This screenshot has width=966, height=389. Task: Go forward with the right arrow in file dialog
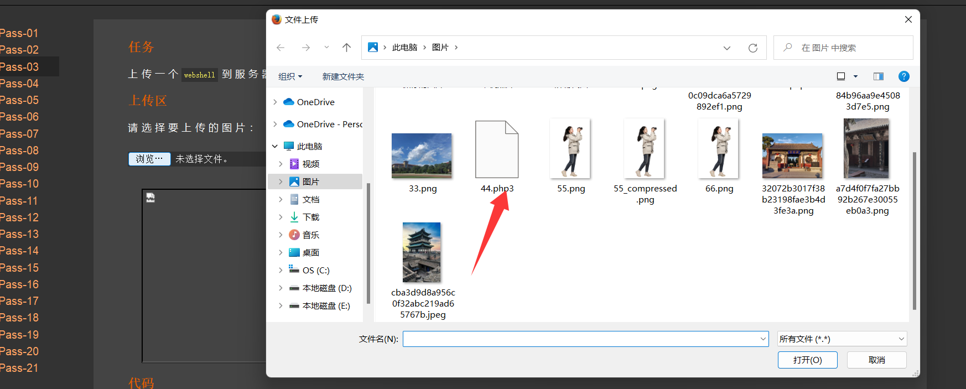click(x=305, y=48)
